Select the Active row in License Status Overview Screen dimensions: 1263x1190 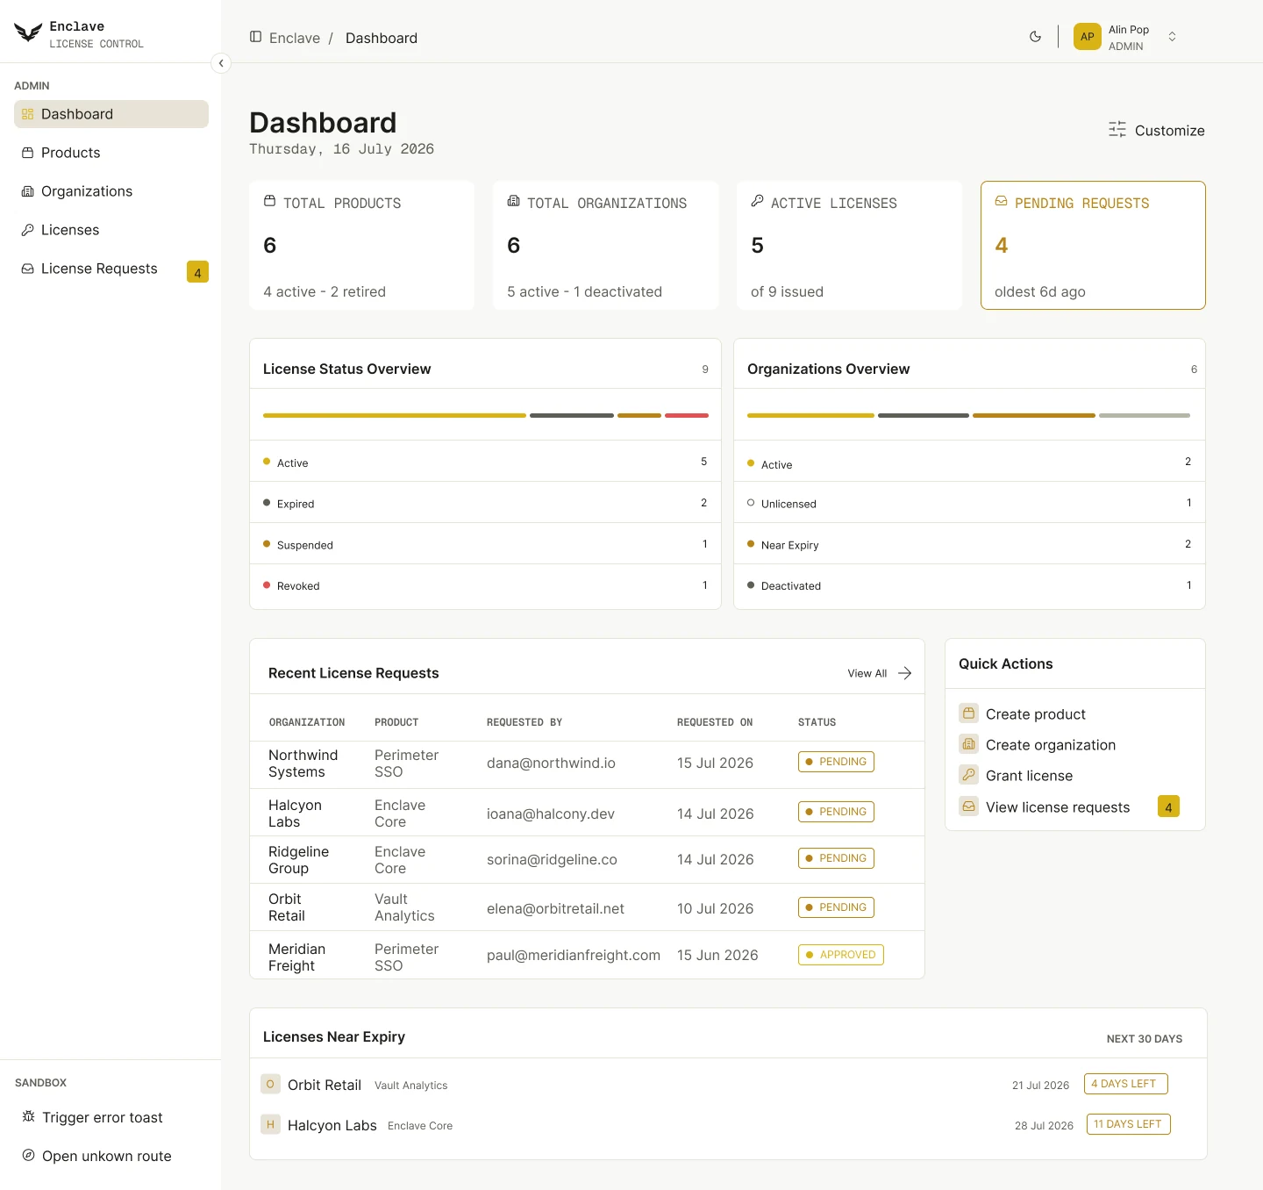tap(485, 462)
